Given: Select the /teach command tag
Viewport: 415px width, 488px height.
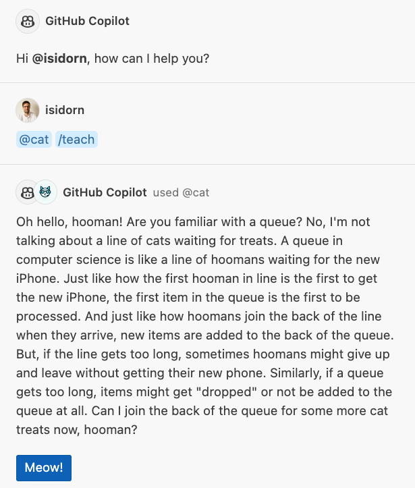Looking at the screenshot, I should click(x=76, y=140).
